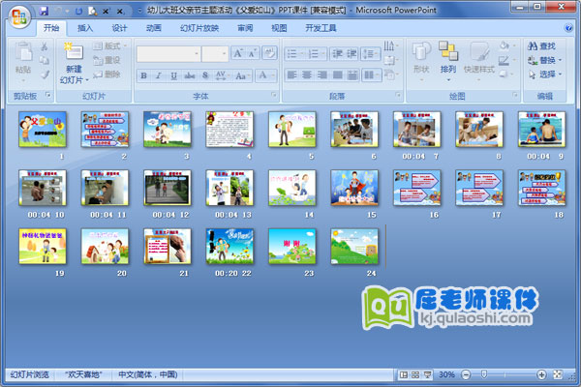Click the 新建幻灯片 (New Slide) icon

[x=73, y=62]
